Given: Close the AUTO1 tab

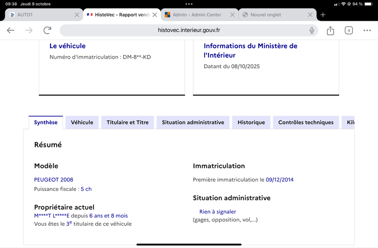Looking at the screenshot, I should tap(77, 15).
